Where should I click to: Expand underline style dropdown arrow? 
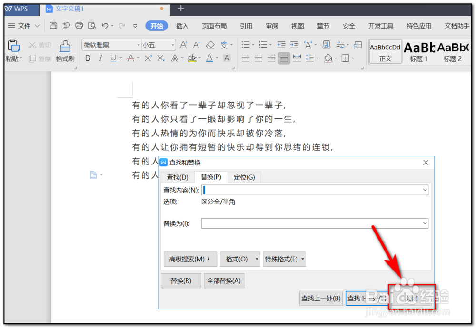[x=121, y=58]
